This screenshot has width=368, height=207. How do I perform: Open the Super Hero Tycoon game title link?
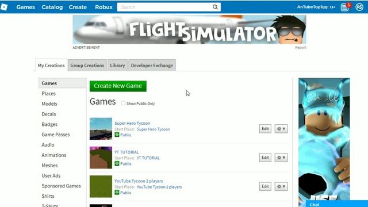132,123
